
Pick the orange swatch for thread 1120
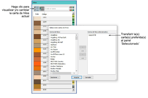pyautogui.click(x=37, y=50)
